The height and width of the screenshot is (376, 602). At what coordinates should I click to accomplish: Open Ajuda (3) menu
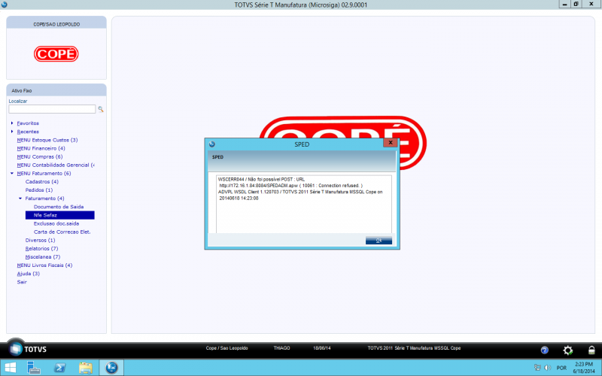point(28,274)
